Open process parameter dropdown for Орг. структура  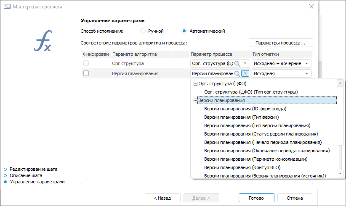coord(246,63)
